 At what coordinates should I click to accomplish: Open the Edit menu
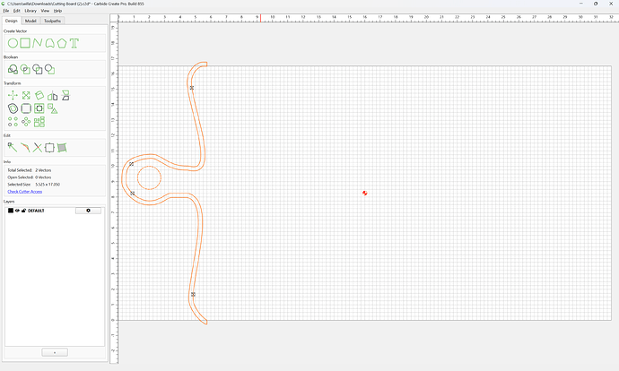[16, 11]
